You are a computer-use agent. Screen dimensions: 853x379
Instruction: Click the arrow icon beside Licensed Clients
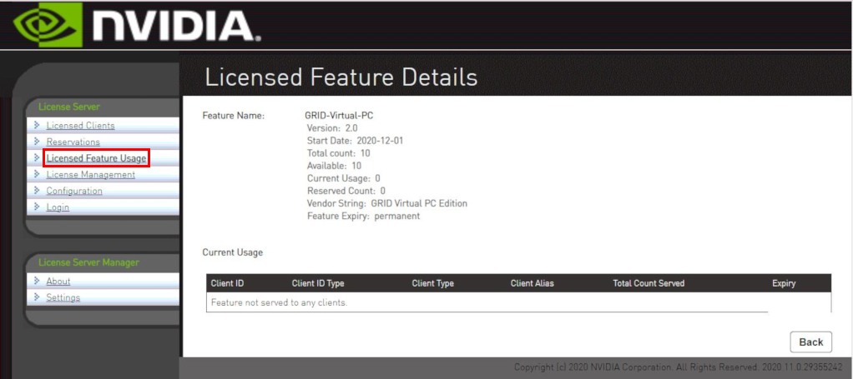click(37, 126)
